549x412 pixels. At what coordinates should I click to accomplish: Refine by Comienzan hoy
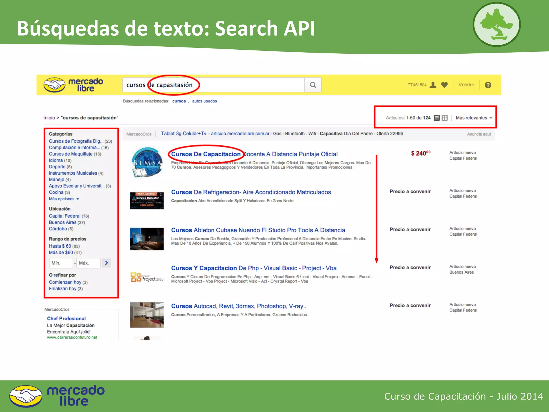pyautogui.click(x=65, y=282)
